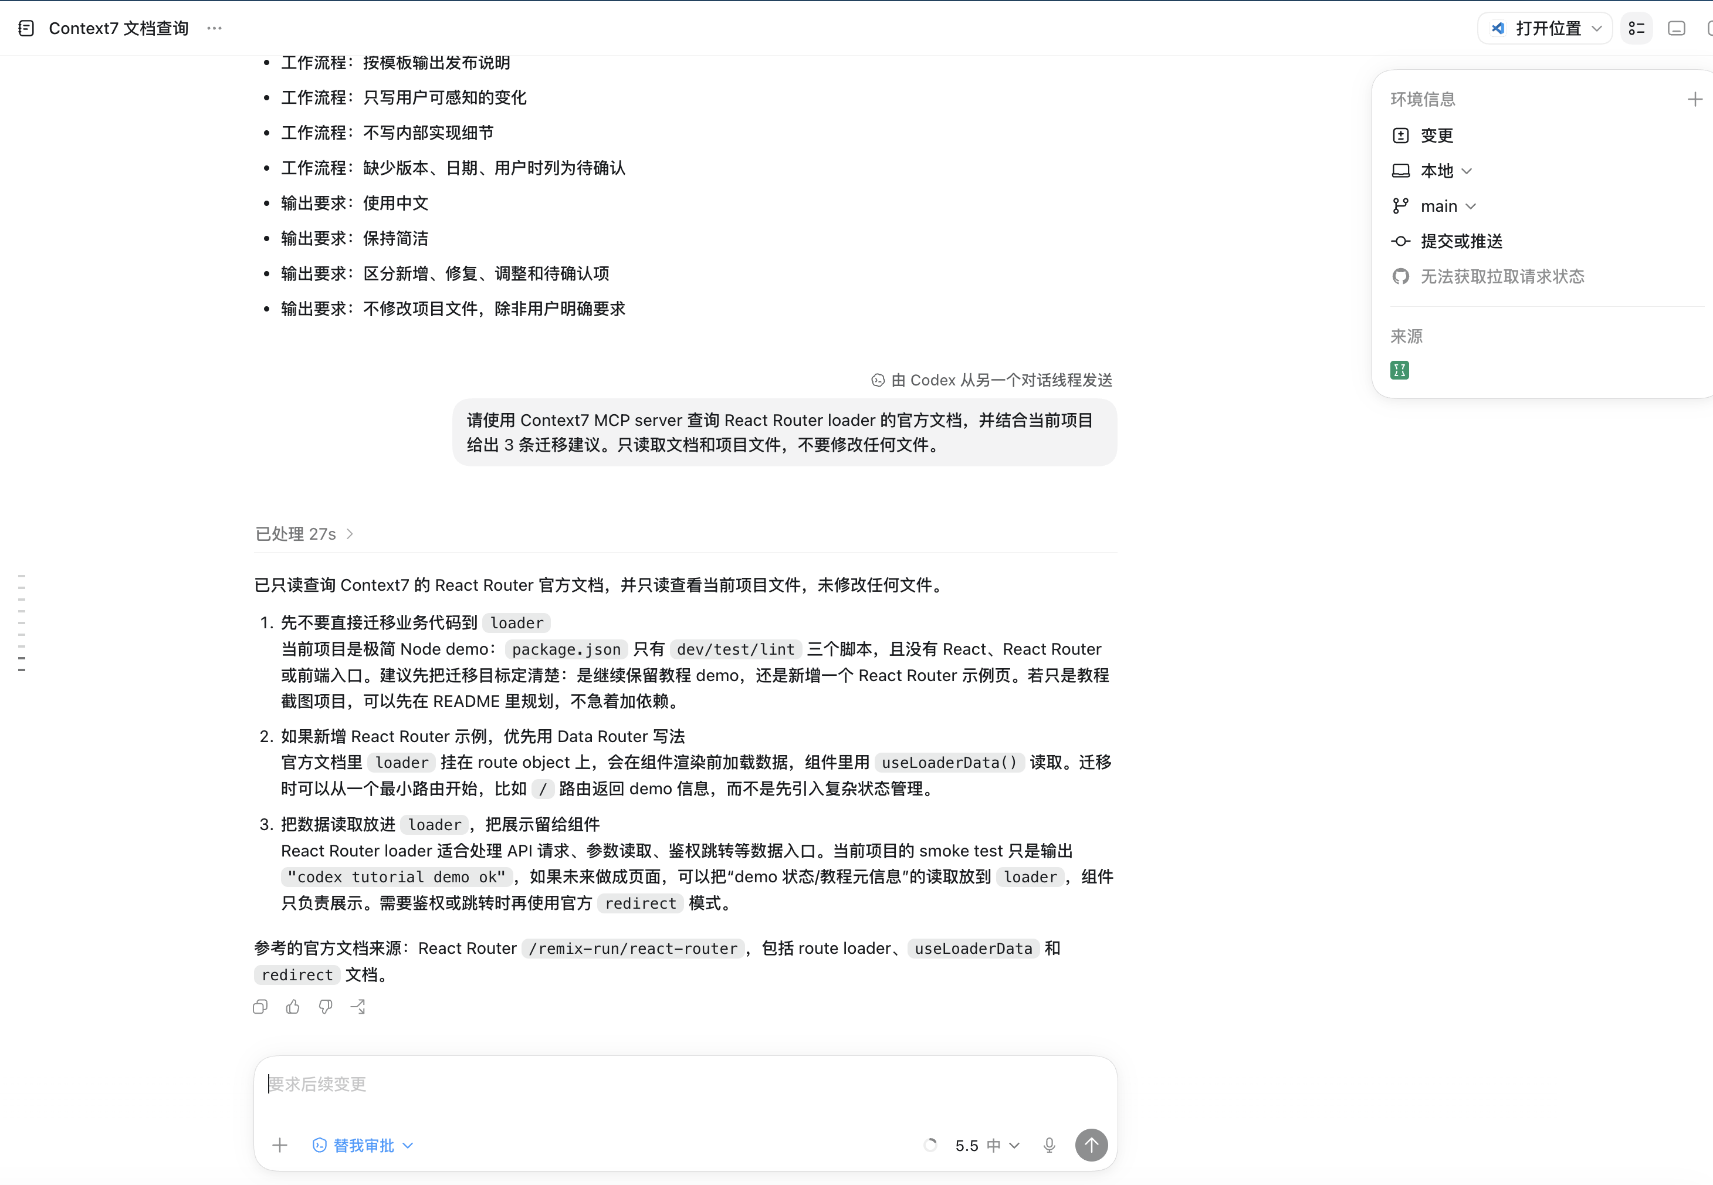Click the 来源 section heading
Viewport: 1713px width, 1185px height.
click(1406, 336)
